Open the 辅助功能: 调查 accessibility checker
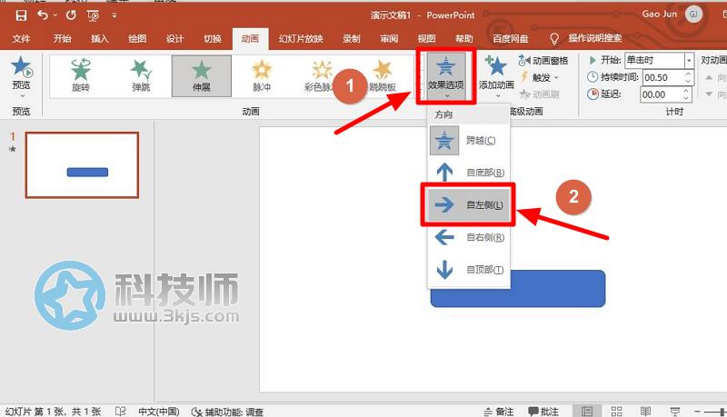The height and width of the screenshot is (417, 727). tap(227, 412)
